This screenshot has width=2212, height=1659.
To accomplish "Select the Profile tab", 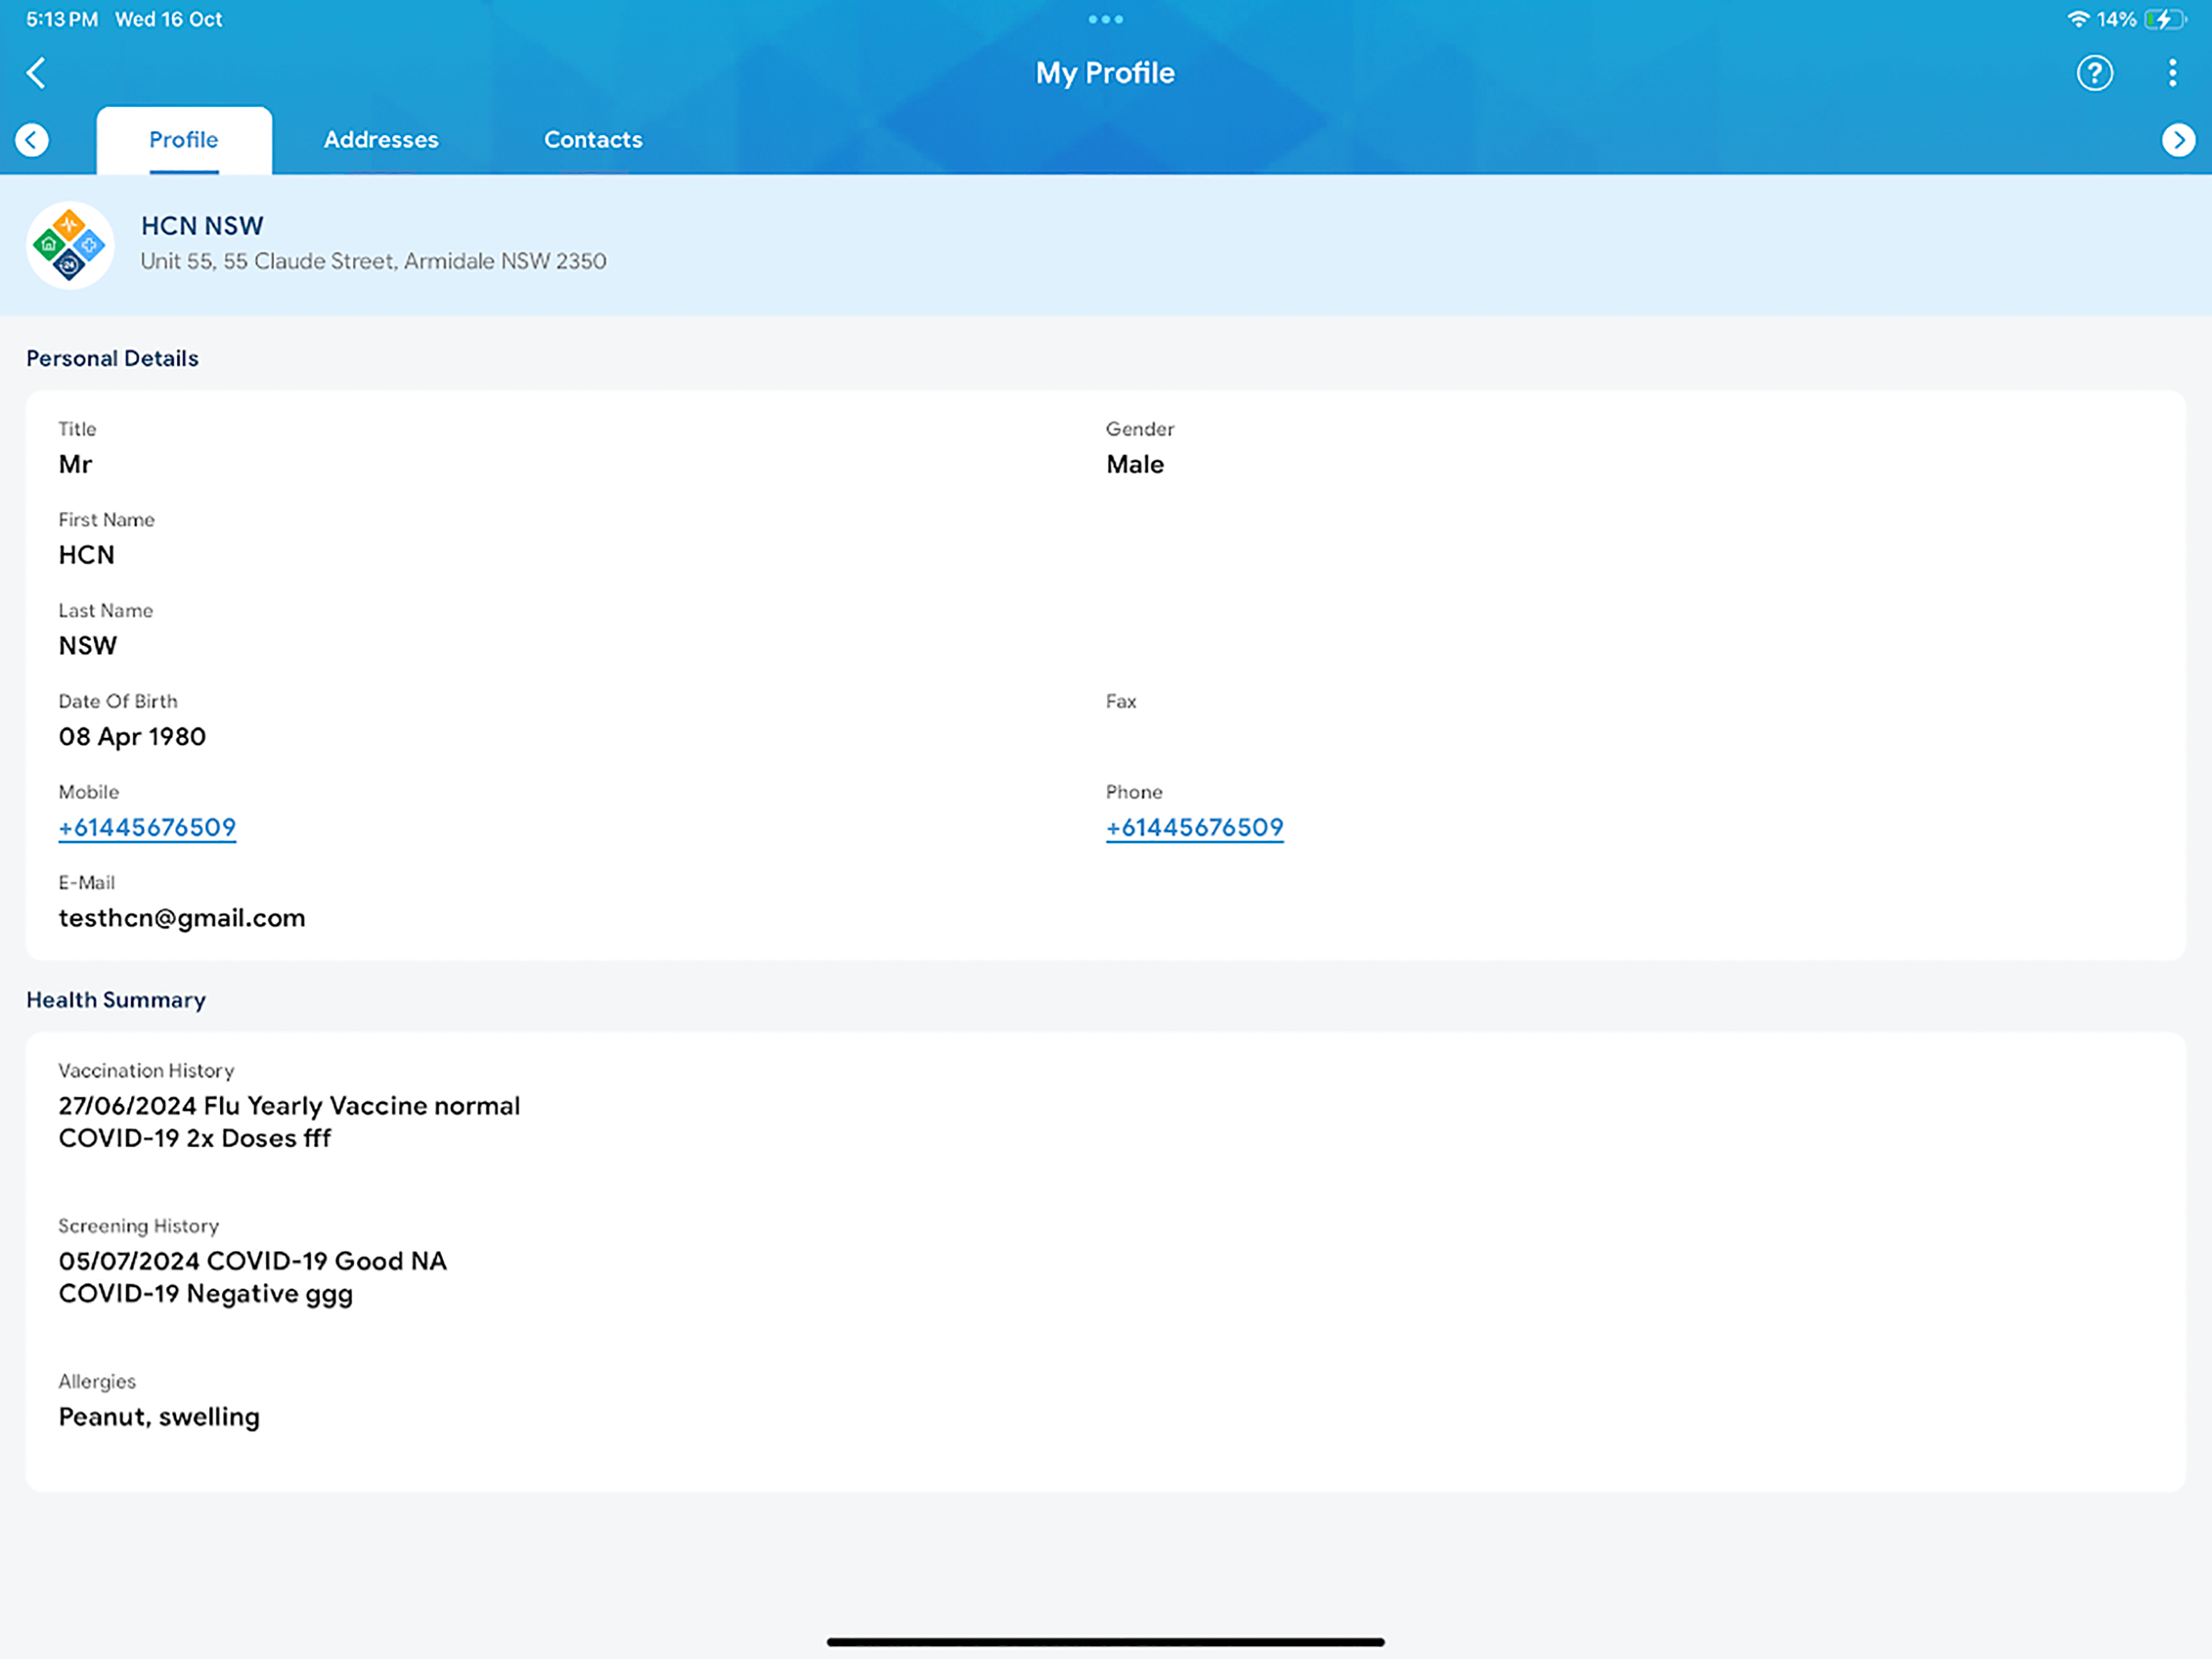I will (x=184, y=140).
